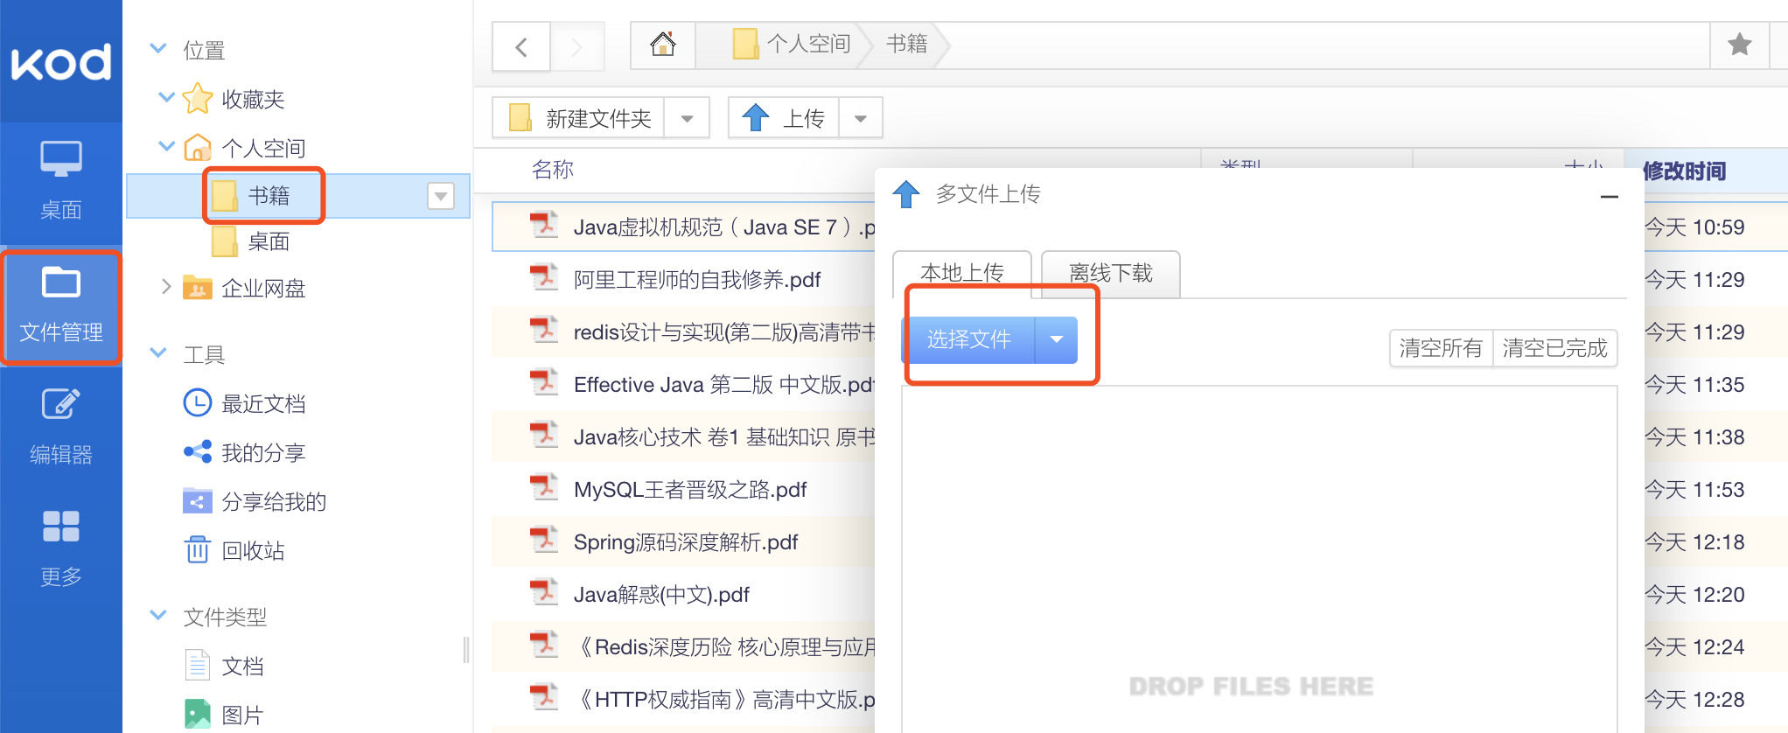Screen dimensions: 1788x733
Task: Open the 编辑器 editor icon
Action: coord(61,427)
